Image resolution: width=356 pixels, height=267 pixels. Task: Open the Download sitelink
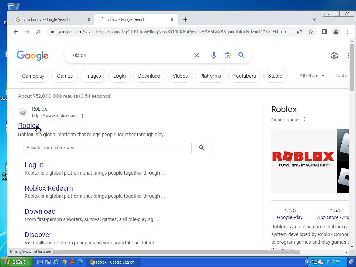click(40, 211)
